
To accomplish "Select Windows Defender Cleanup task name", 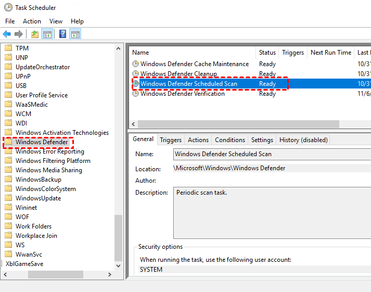I will [x=178, y=73].
